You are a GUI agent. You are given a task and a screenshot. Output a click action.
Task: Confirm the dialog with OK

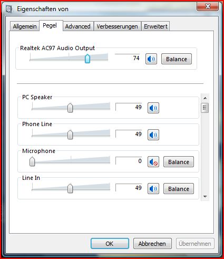(x=110, y=244)
